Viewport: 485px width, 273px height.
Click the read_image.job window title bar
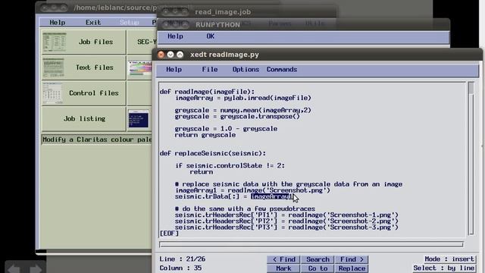coord(248,12)
